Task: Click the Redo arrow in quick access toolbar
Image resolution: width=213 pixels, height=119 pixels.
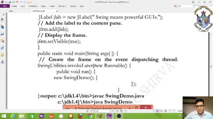Action: (25, 2)
